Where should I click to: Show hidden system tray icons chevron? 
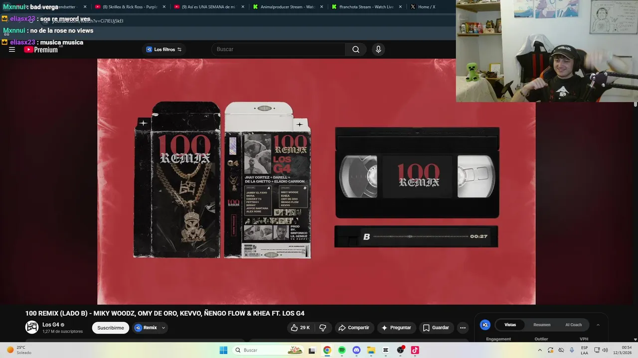(x=540, y=350)
